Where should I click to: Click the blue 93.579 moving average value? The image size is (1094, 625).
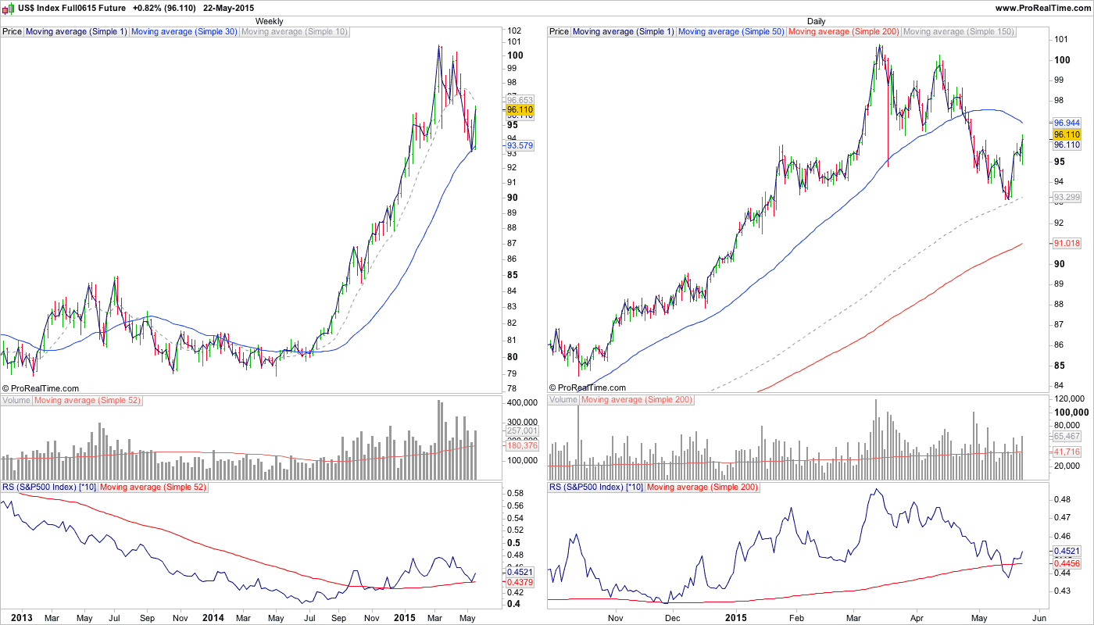coord(520,145)
